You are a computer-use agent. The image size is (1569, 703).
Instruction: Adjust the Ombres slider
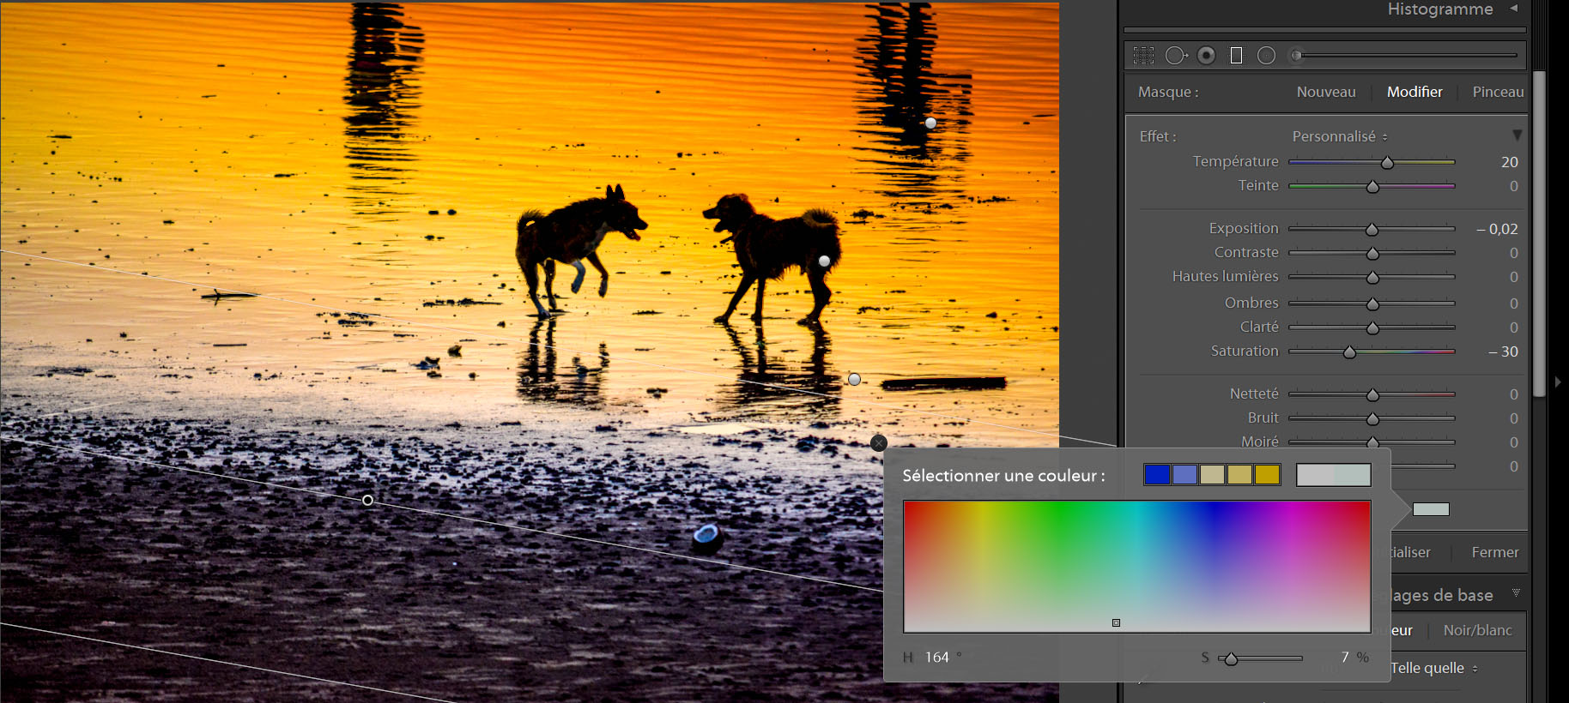1372,303
